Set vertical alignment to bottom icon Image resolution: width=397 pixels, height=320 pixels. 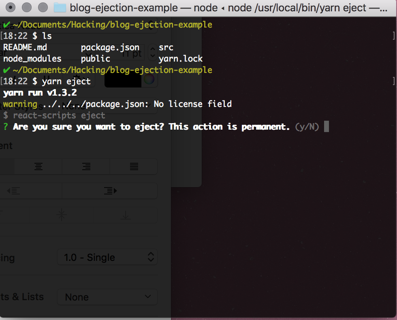(126, 215)
